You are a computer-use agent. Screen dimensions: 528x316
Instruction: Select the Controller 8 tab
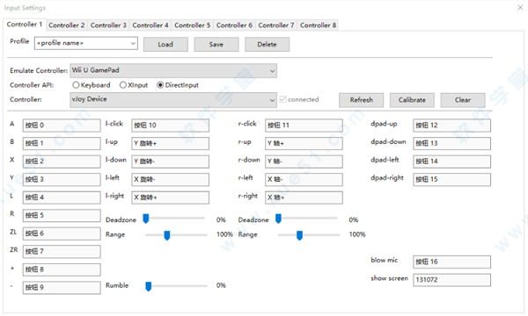(318, 25)
